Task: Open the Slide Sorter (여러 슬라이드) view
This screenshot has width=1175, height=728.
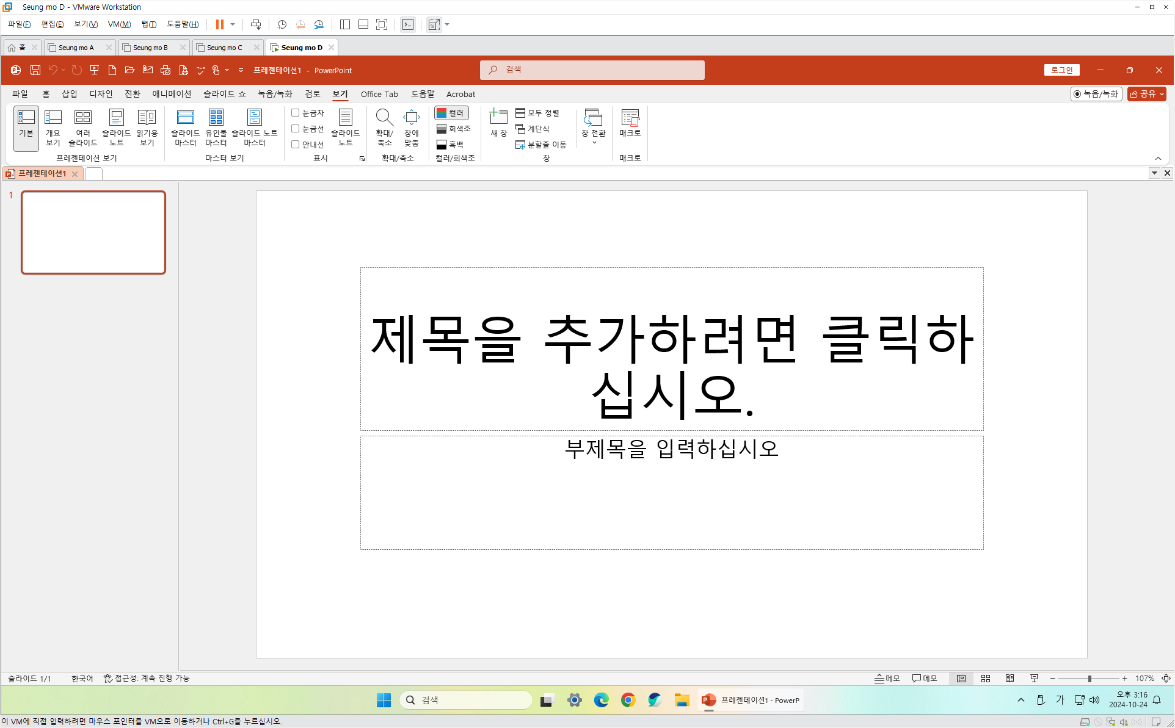Action: 82,128
